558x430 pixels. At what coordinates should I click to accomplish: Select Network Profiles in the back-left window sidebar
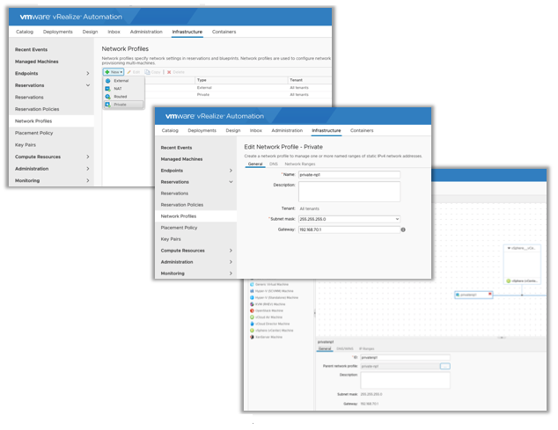tap(51, 121)
